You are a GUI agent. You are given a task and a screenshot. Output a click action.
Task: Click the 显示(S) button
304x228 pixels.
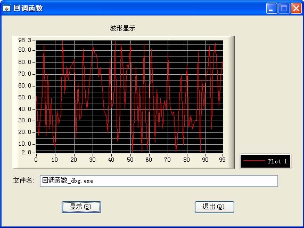81,207
